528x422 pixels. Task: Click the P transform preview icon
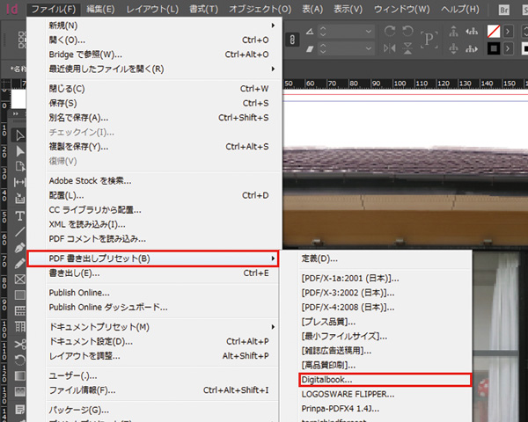(x=429, y=40)
